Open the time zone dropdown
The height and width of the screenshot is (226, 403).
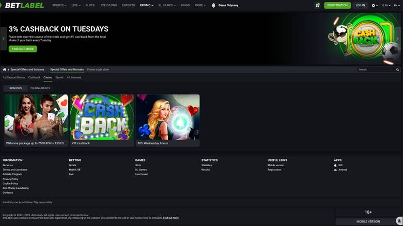(x=386, y=5)
